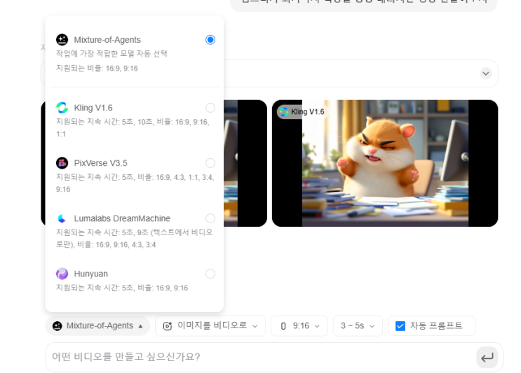Open the angry hamster video thumbnail
The width and height of the screenshot is (521, 373).
tap(385, 163)
